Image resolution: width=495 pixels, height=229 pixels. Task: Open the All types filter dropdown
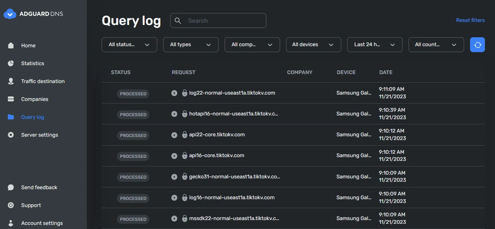(191, 45)
